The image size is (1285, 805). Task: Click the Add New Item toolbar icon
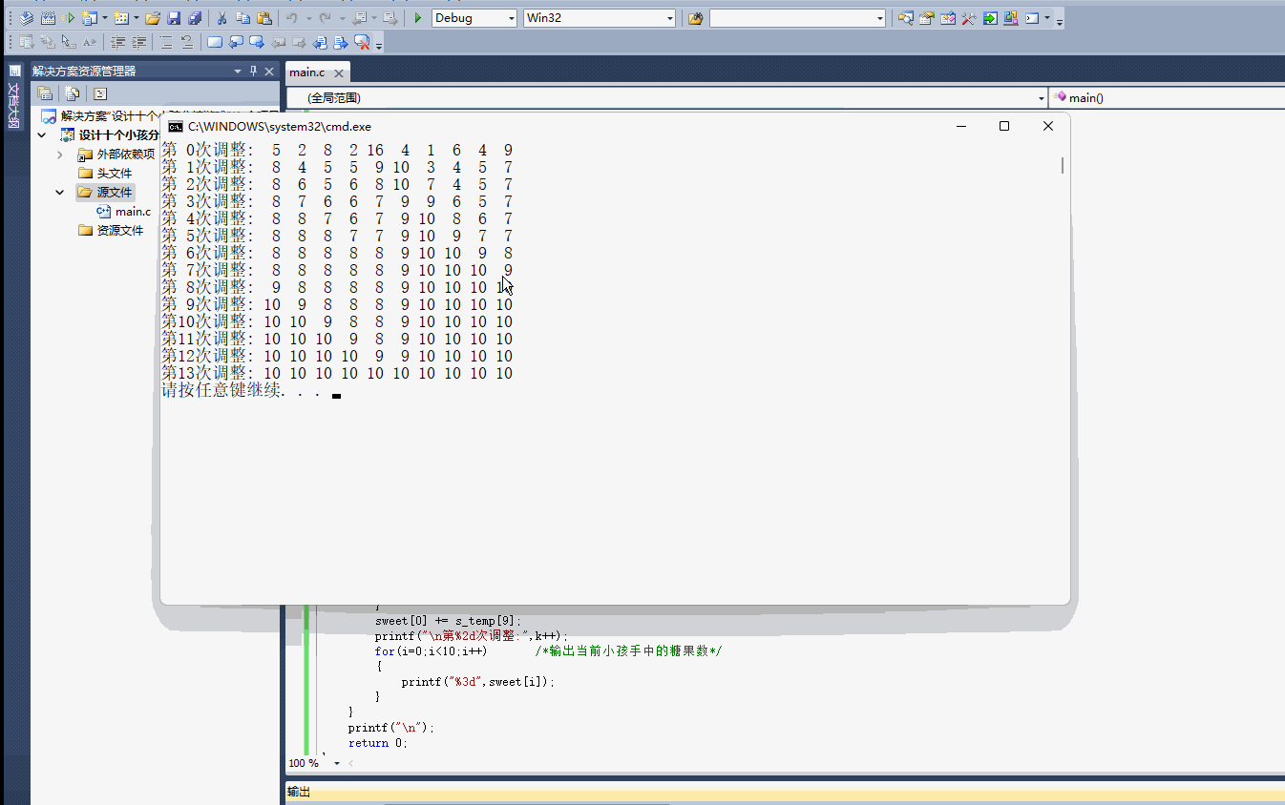[120, 18]
